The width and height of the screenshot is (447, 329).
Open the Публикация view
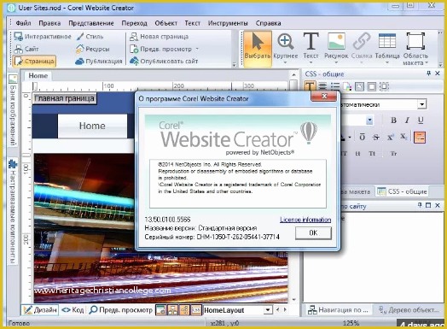point(99,62)
